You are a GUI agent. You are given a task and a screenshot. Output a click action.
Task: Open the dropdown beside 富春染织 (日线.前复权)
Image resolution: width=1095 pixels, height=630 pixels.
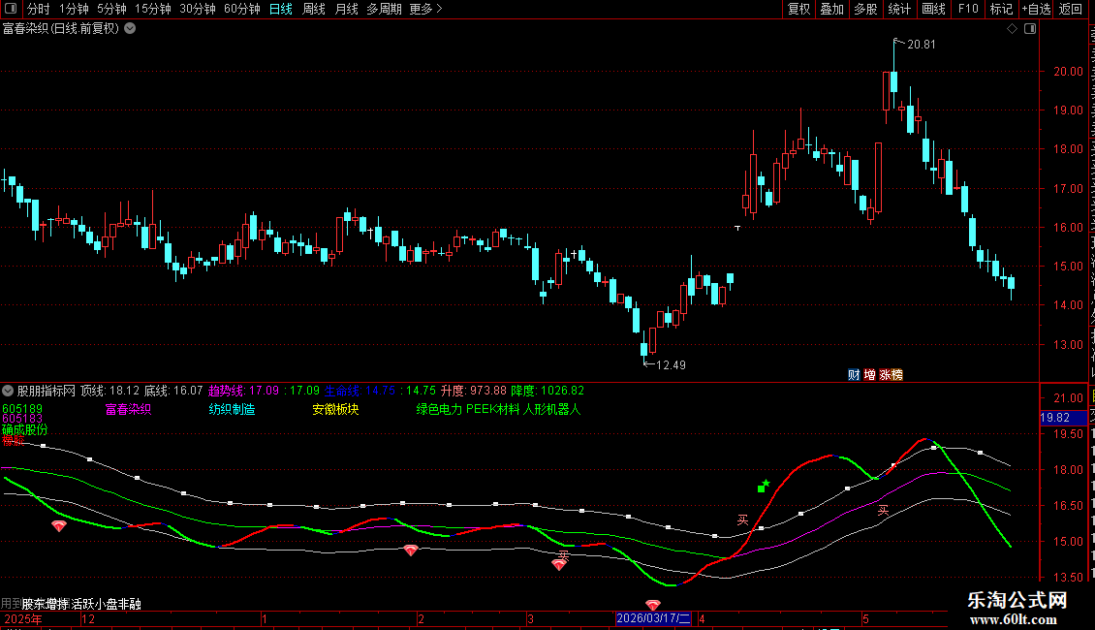pos(130,29)
